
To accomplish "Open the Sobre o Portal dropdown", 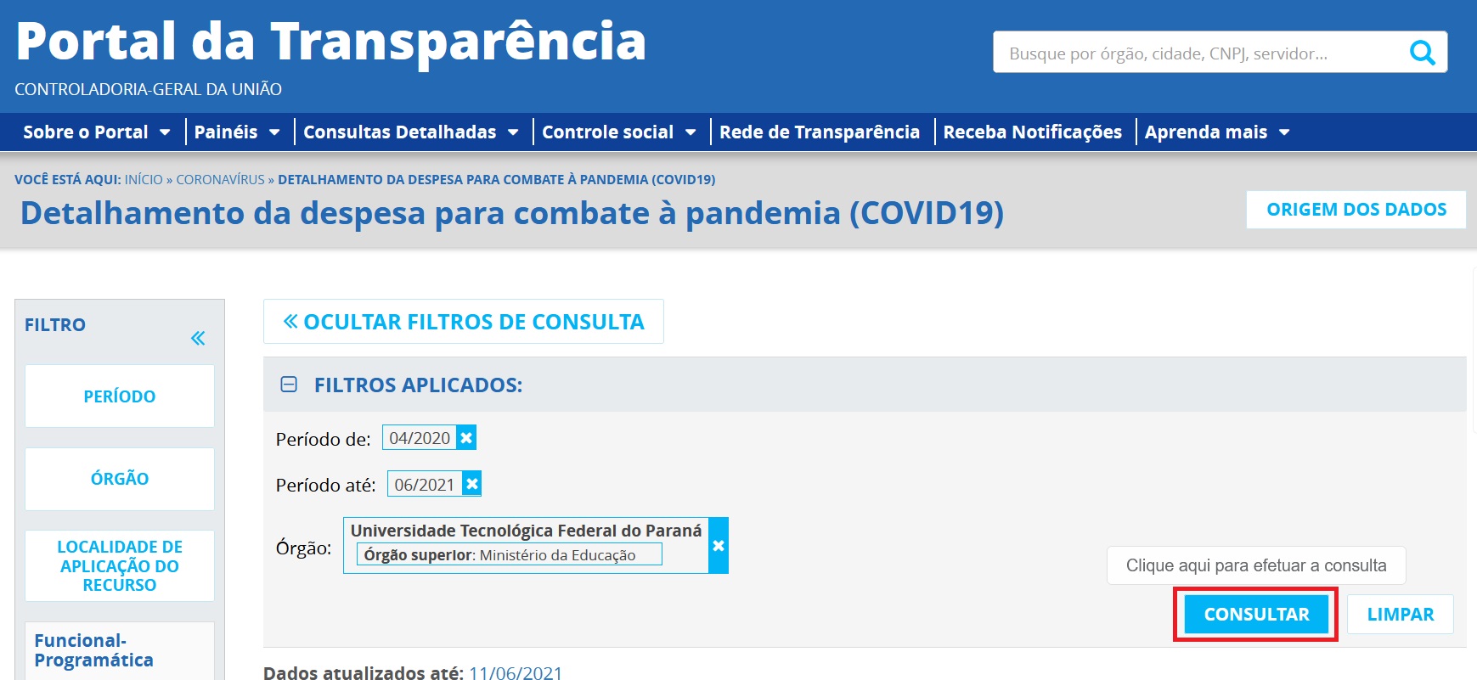I will [x=96, y=132].
